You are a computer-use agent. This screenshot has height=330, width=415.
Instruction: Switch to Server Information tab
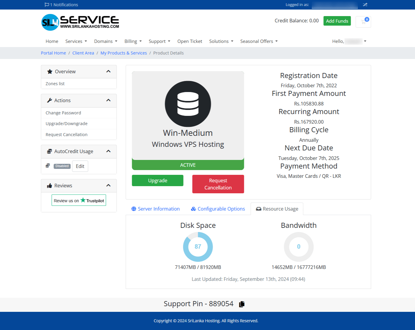pos(156,209)
